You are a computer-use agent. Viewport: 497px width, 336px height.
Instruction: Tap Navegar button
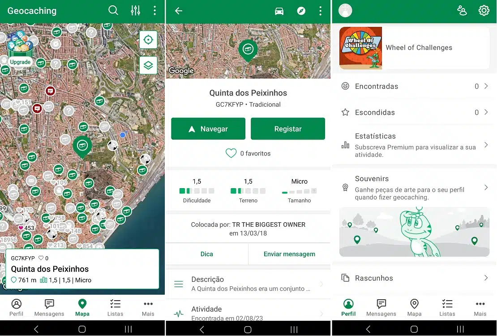tap(208, 129)
